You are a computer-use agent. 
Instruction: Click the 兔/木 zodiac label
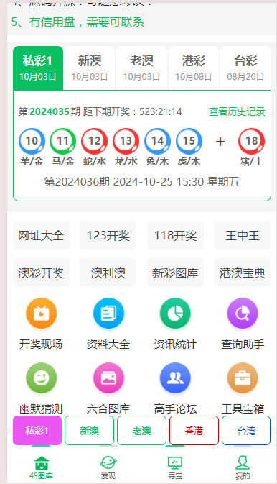[x=157, y=161]
